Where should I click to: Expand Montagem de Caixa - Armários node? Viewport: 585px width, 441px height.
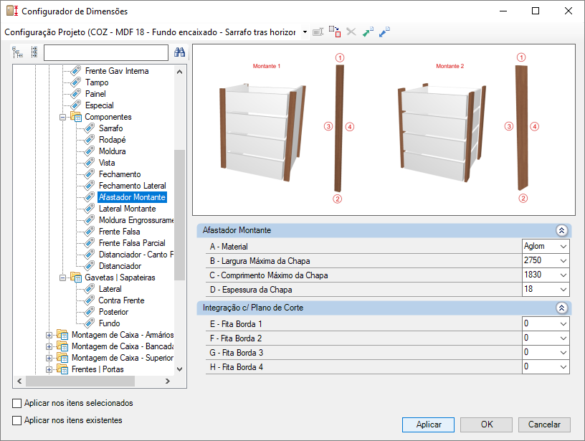(49, 336)
